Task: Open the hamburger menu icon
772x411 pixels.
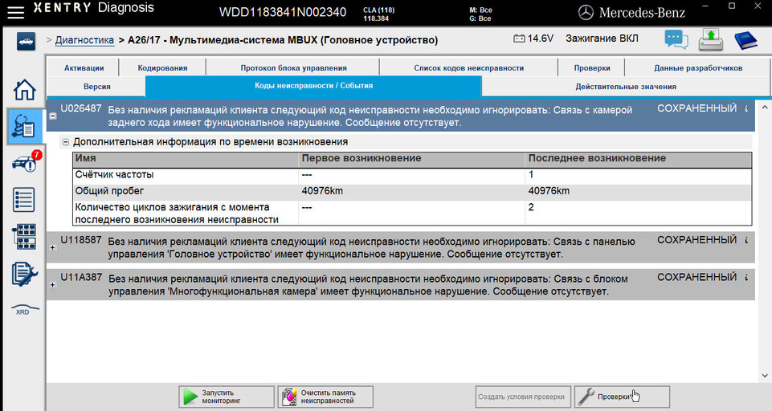Action: point(15,12)
